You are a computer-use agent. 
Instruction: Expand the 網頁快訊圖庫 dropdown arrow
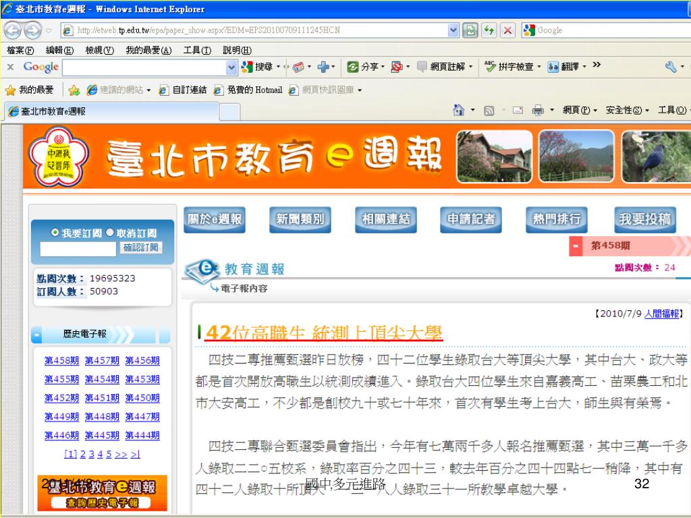coord(360,90)
